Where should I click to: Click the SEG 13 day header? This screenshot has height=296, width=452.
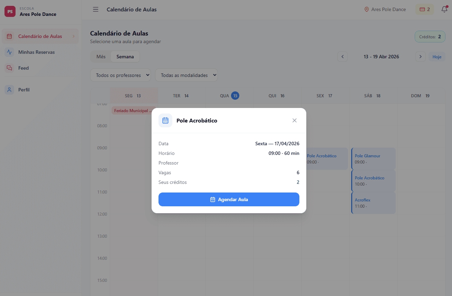(x=134, y=96)
